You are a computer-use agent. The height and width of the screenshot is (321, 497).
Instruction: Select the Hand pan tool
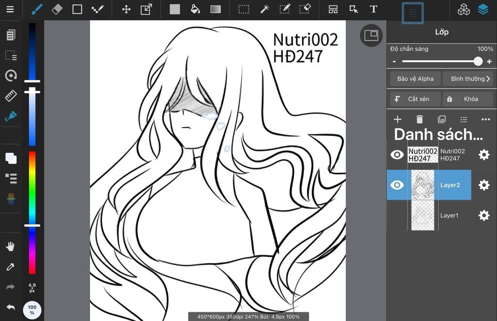point(11,247)
